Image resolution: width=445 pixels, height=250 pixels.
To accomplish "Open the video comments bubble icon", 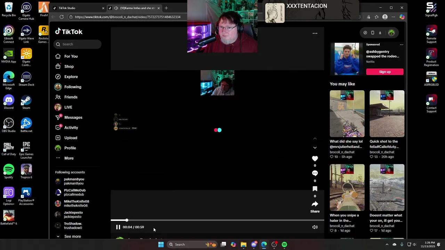I will [x=315, y=173].
